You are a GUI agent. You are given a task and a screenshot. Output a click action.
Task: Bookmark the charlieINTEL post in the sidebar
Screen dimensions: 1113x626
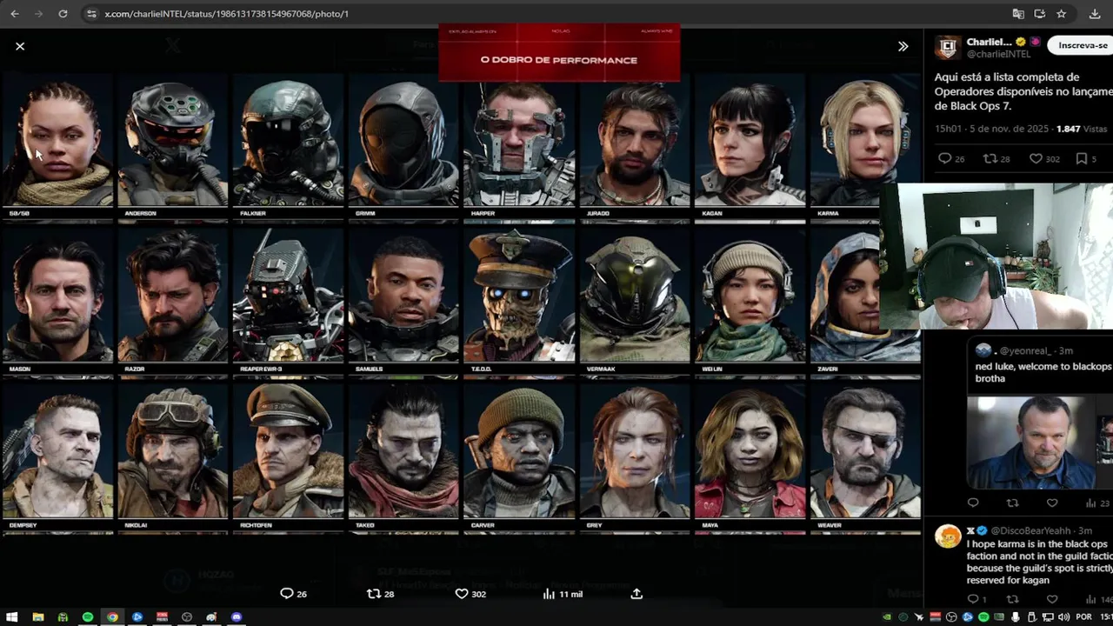click(1082, 158)
